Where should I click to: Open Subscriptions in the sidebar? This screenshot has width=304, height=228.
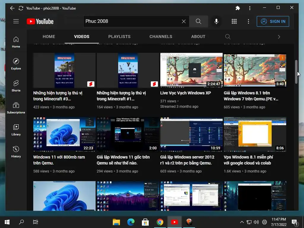[x=16, y=108]
